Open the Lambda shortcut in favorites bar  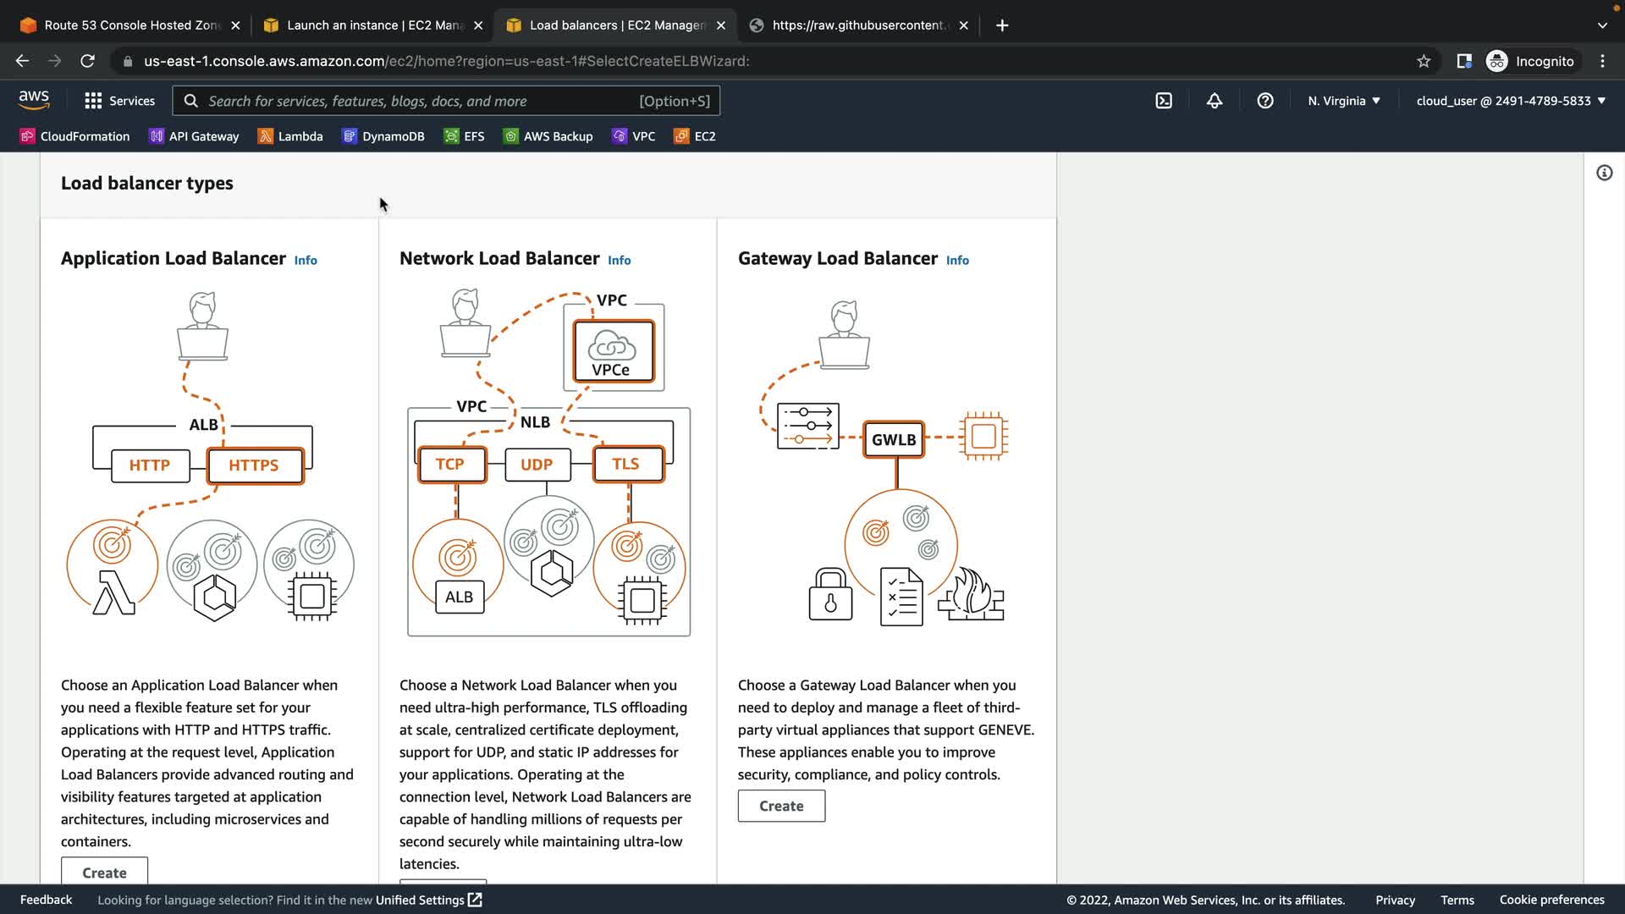(290, 136)
